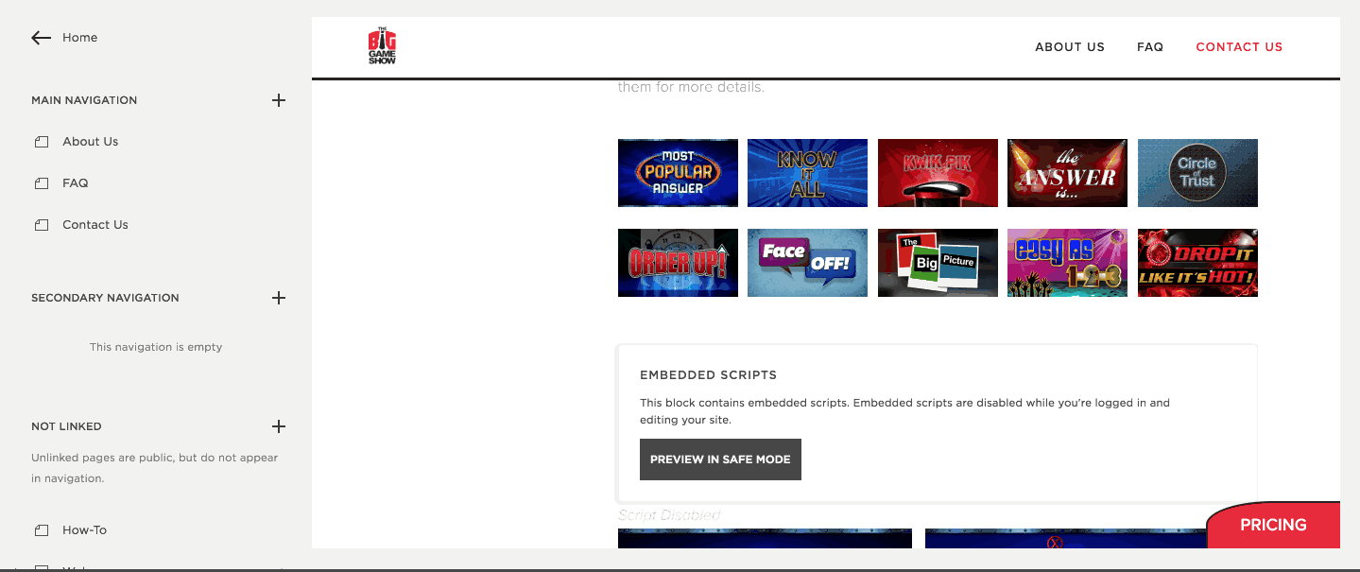
Task: Click the red Pricing button
Action: (1273, 525)
